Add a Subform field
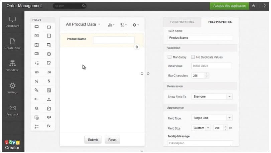The image size is (271, 153). point(36,118)
